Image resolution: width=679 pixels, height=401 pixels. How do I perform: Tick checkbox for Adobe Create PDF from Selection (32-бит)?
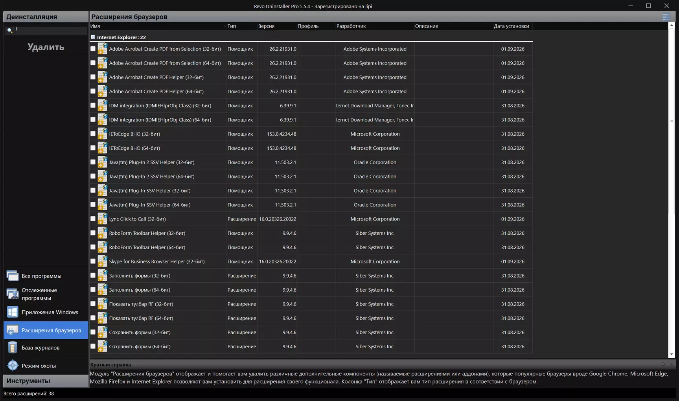(93, 49)
